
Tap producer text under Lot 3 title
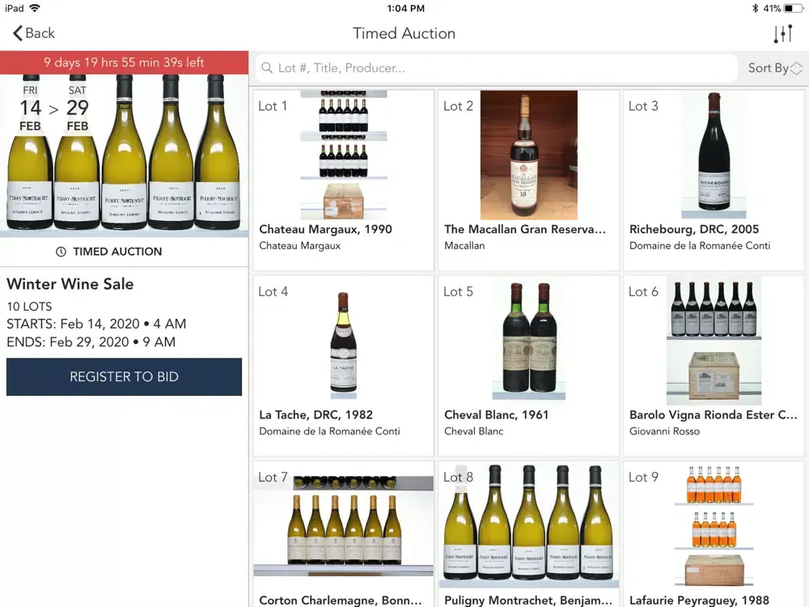pyautogui.click(x=700, y=246)
